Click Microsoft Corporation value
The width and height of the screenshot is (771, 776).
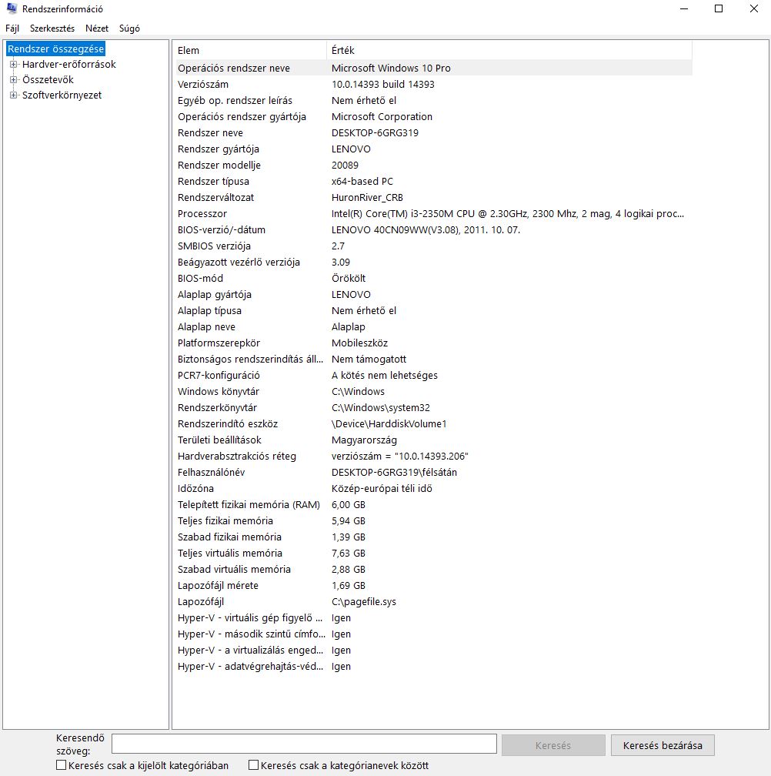[x=382, y=116]
